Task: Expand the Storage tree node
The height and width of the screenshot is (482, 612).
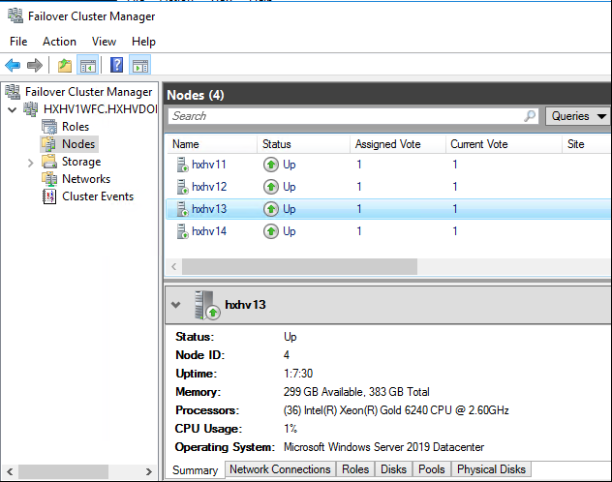Action: point(30,163)
